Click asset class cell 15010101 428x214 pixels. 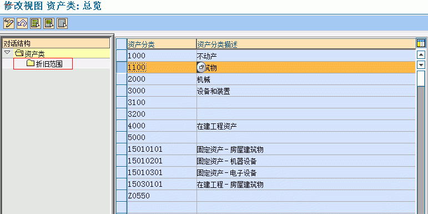(162, 149)
